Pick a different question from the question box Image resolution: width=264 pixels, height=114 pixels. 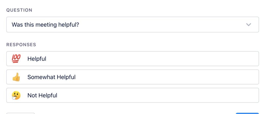133,25
